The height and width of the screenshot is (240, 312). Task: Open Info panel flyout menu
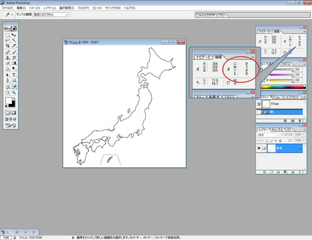[x=304, y=31]
